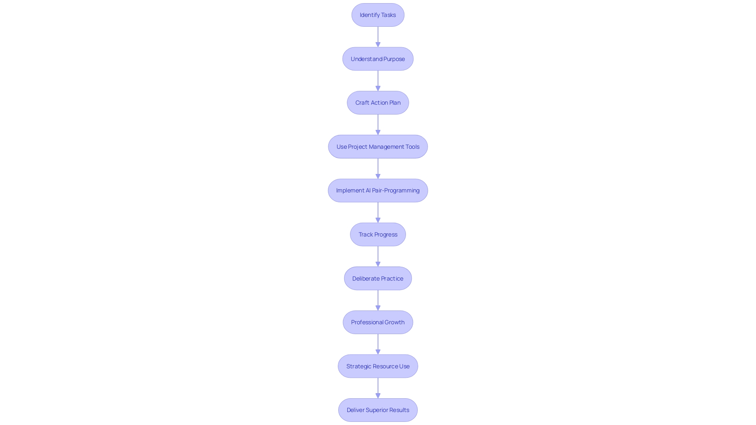Click the Deliver Superior Results node

[x=378, y=410]
